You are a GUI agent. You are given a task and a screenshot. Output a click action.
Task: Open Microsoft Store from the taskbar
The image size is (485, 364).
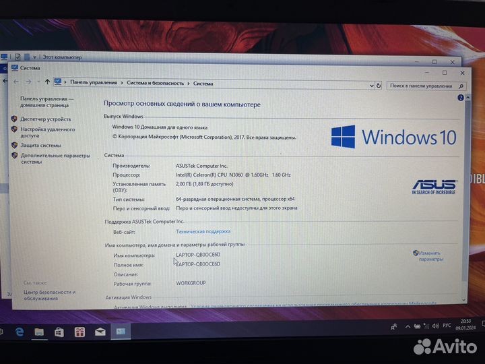(x=59, y=332)
